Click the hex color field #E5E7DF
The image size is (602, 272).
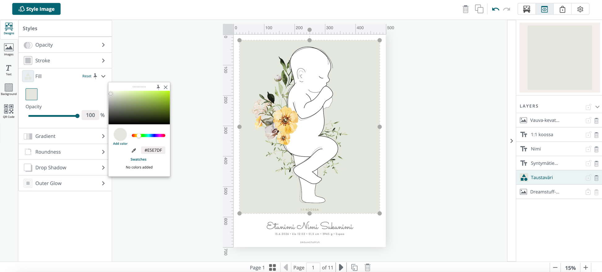[x=153, y=150]
